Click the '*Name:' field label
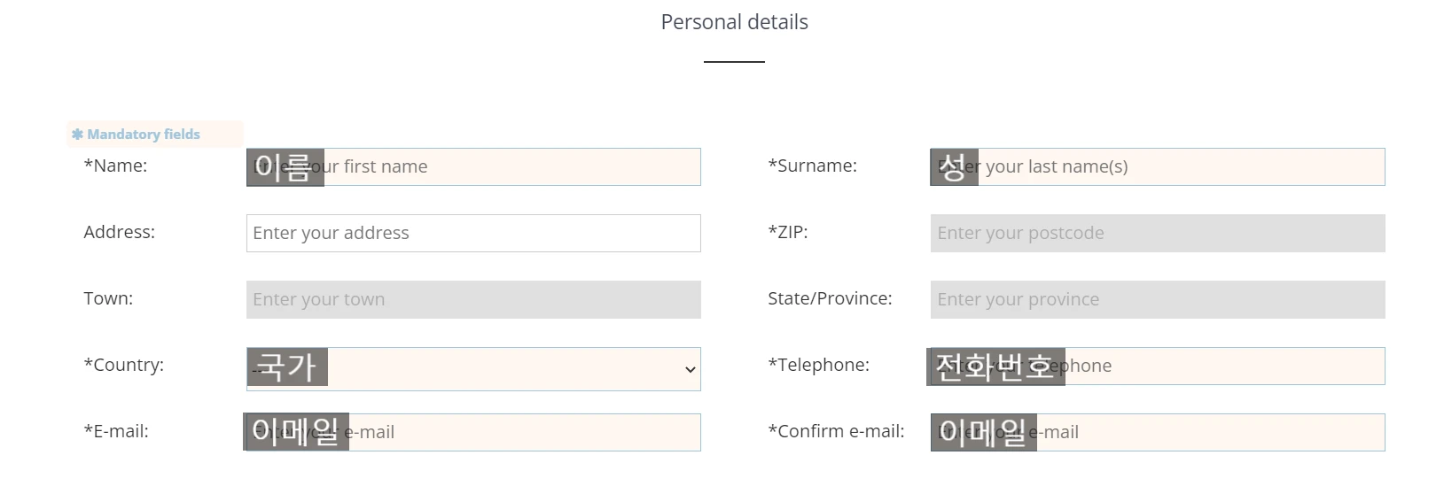Image resolution: width=1444 pixels, height=486 pixels. (x=115, y=166)
